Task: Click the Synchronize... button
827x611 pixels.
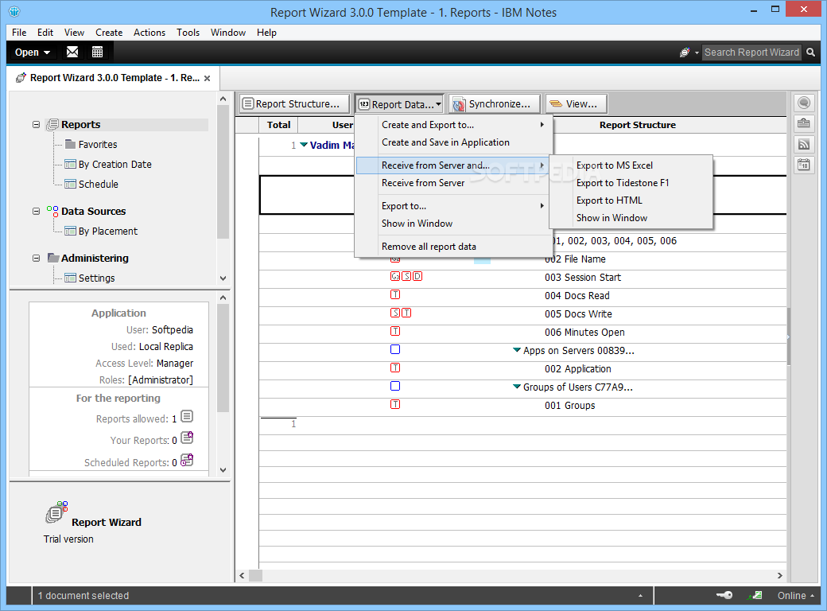Action: click(495, 104)
